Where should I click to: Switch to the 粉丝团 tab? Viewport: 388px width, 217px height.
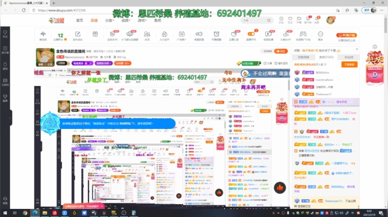coord(349,57)
